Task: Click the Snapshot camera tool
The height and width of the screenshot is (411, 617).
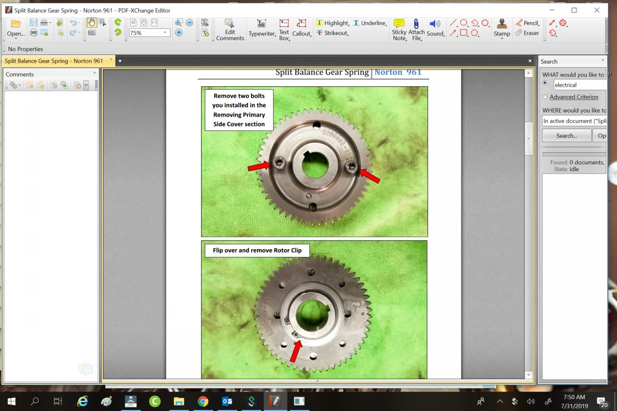Action: coord(92,33)
